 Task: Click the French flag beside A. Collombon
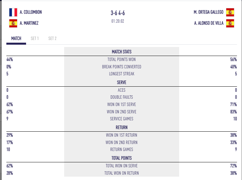coord(13,12)
